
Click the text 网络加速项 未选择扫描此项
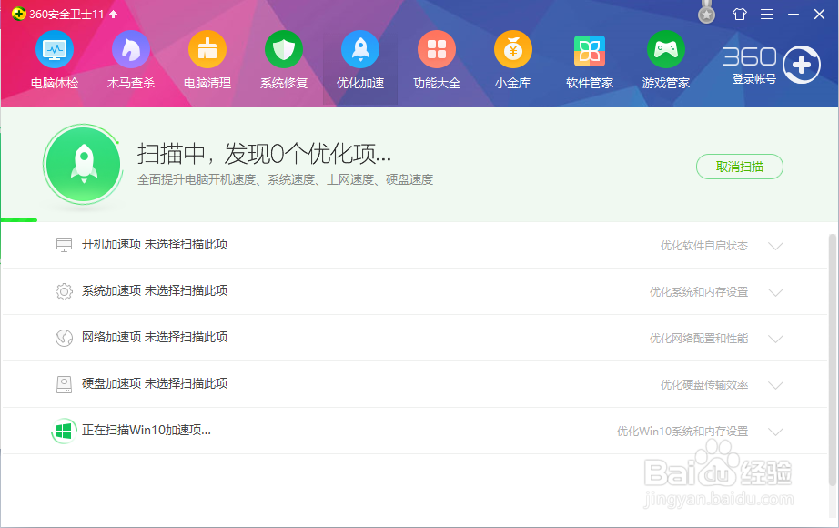[x=155, y=337]
